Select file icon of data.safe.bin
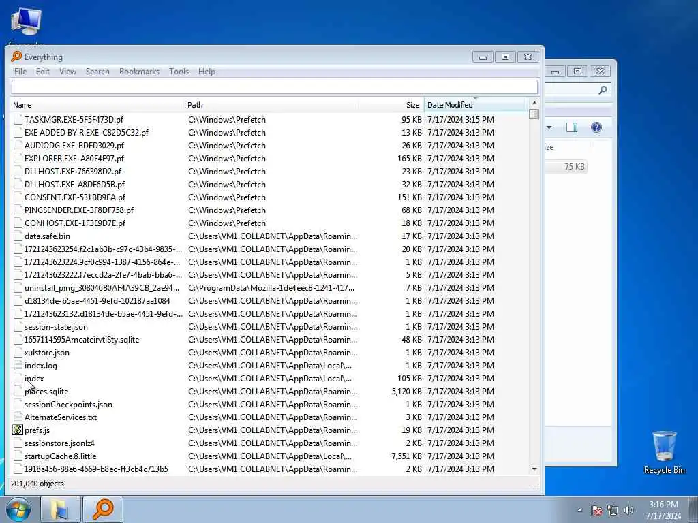The width and height of the screenshot is (698, 523). 18,236
